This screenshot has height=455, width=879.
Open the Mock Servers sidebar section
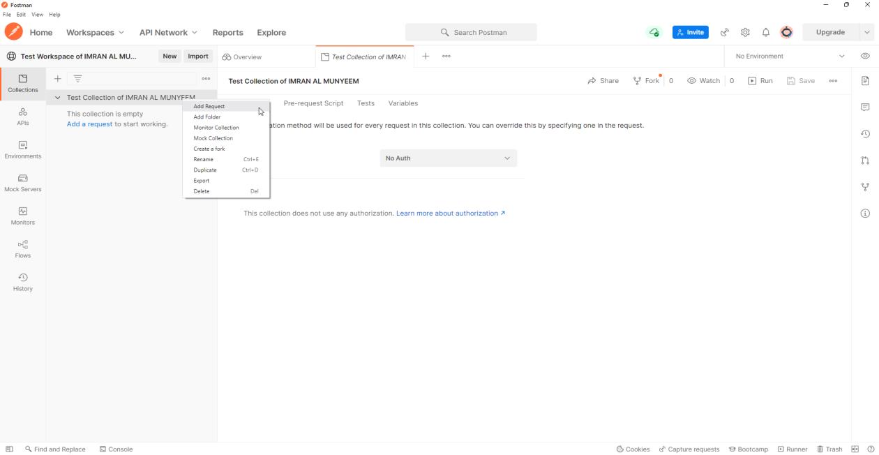point(22,183)
